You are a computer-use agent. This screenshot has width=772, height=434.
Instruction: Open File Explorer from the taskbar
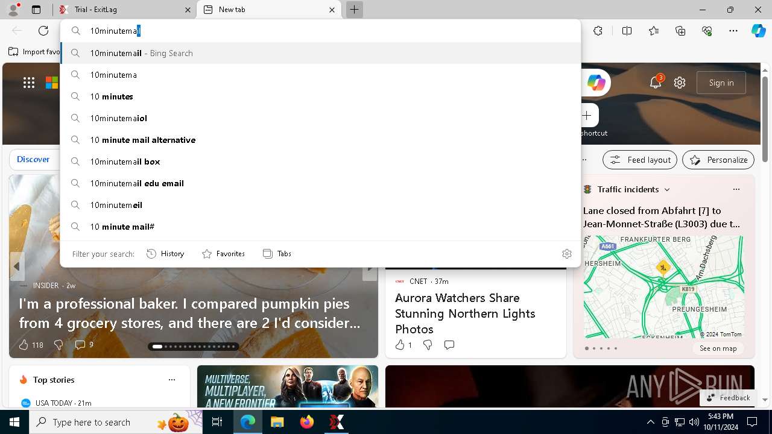click(277, 422)
